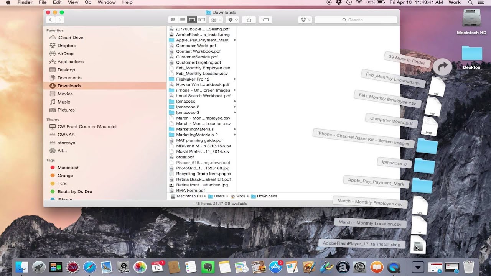491x276 pixels.
Task: Click the Time Machine menu bar icon
Action: 349,3
